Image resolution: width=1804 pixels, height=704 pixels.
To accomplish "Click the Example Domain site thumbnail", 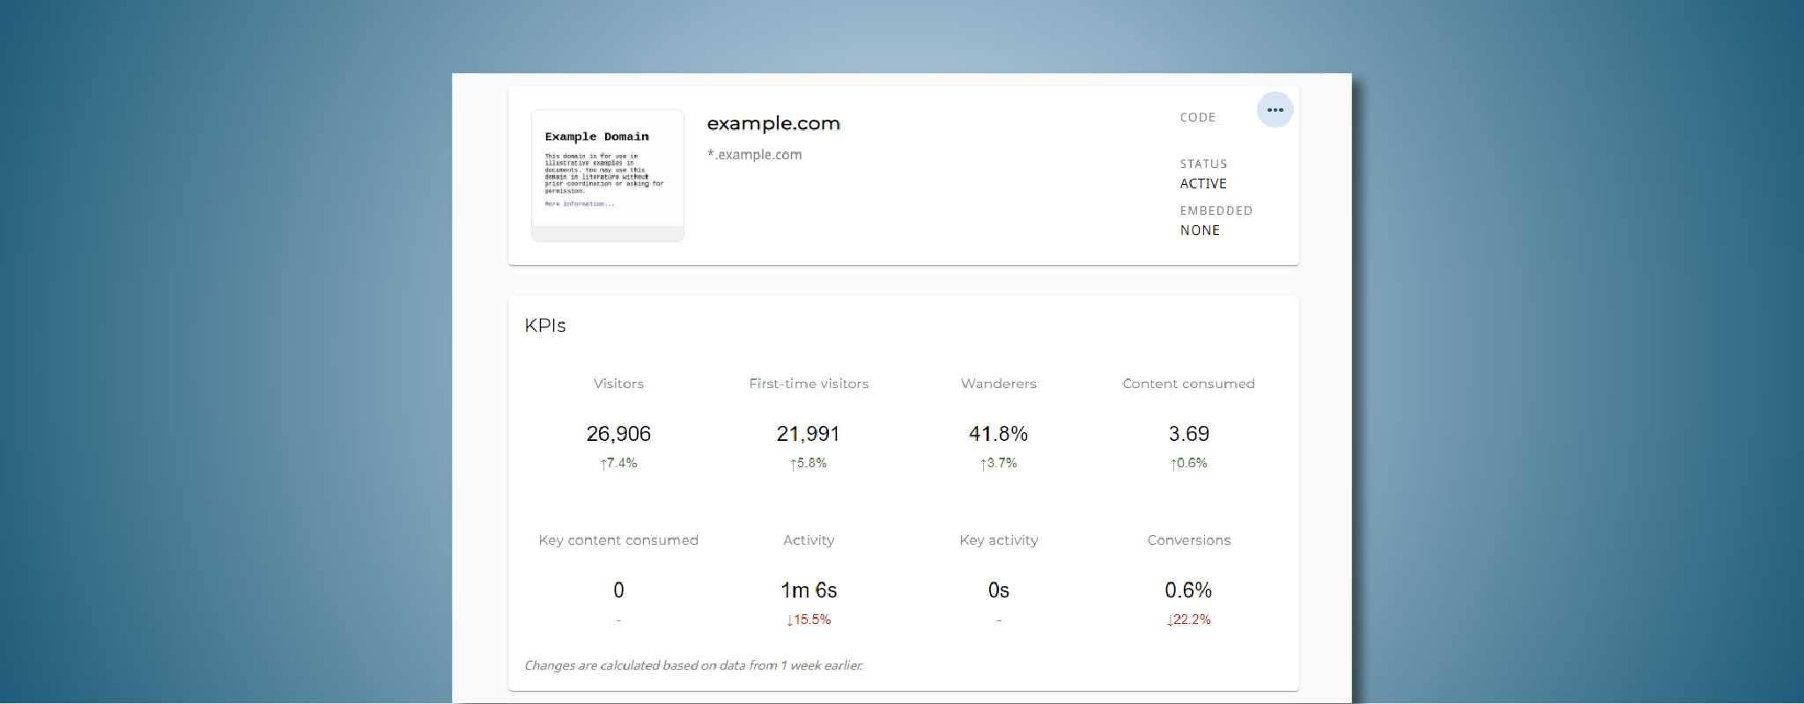I will pyautogui.click(x=608, y=174).
